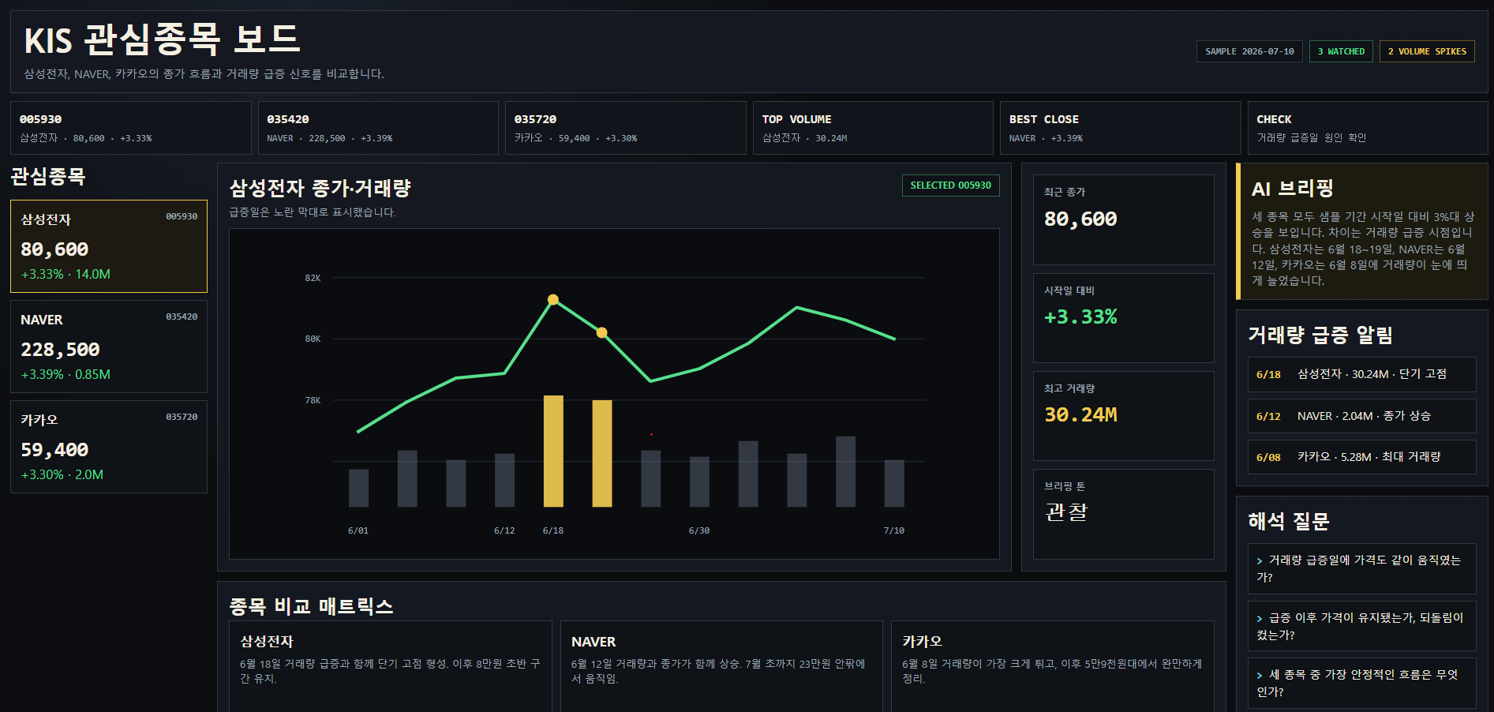Click the 6/12 NAVER volume spike alert
The height and width of the screenshot is (712, 1494).
1361,416
